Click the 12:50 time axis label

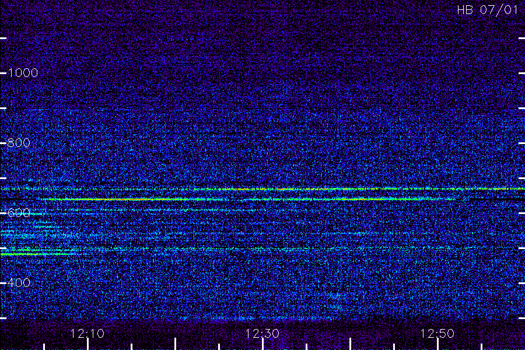(437, 334)
